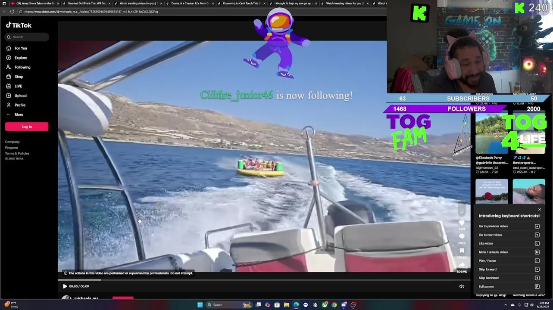The width and height of the screenshot is (553, 310).
Task: Switch to Drama of a Cheater tab
Action: pyautogui.click(x=190, y=3)
